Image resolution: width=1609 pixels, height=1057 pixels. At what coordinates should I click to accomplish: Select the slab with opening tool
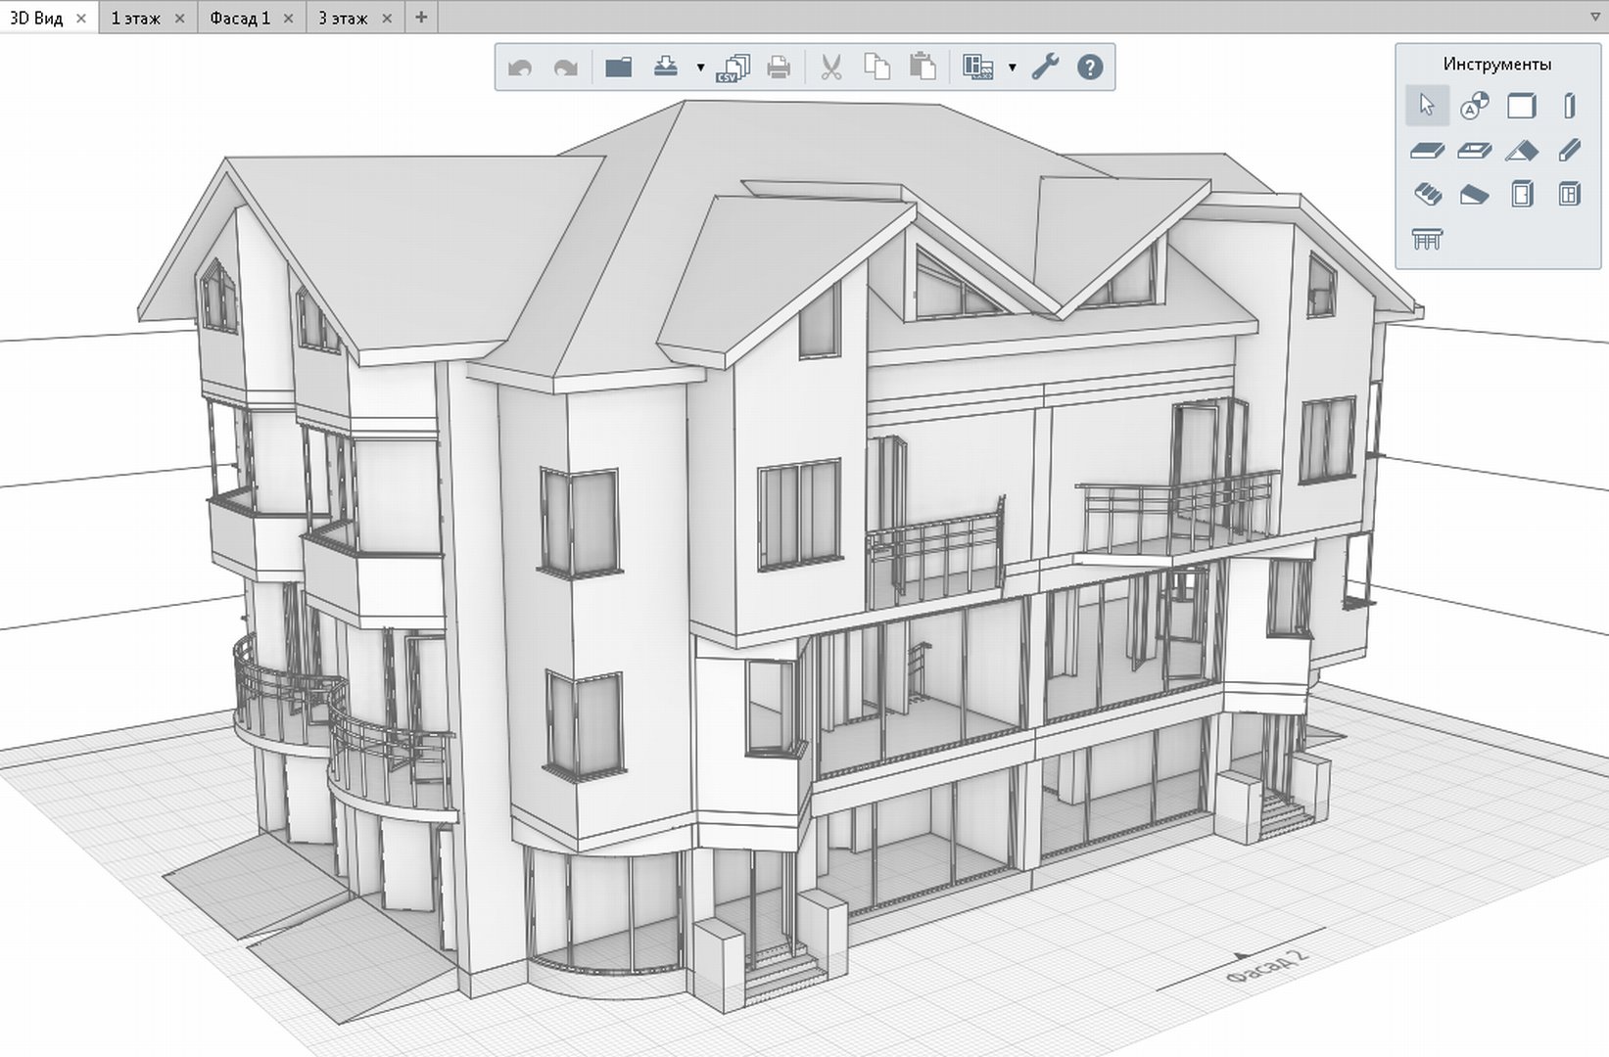(1474, 151)
